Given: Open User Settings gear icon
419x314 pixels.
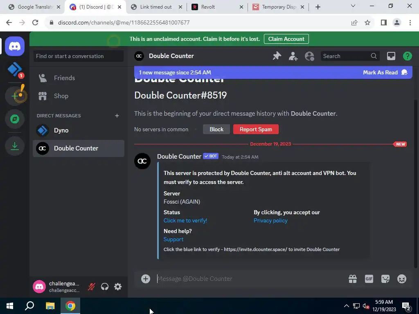Looking at the screenshot, I should [118, 287].
